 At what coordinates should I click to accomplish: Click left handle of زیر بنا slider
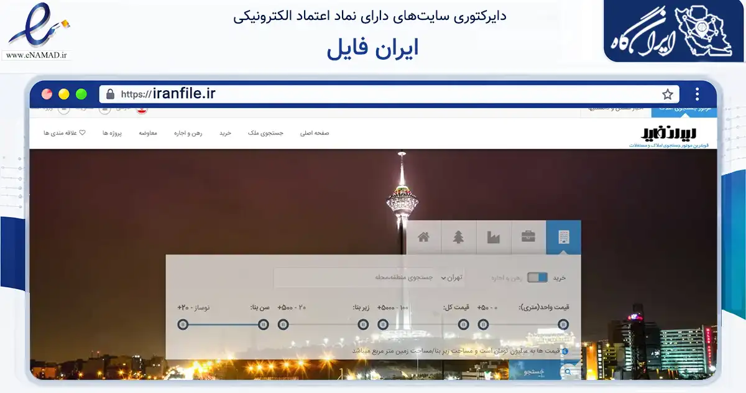pyautogui.click(x=283, y=324)
